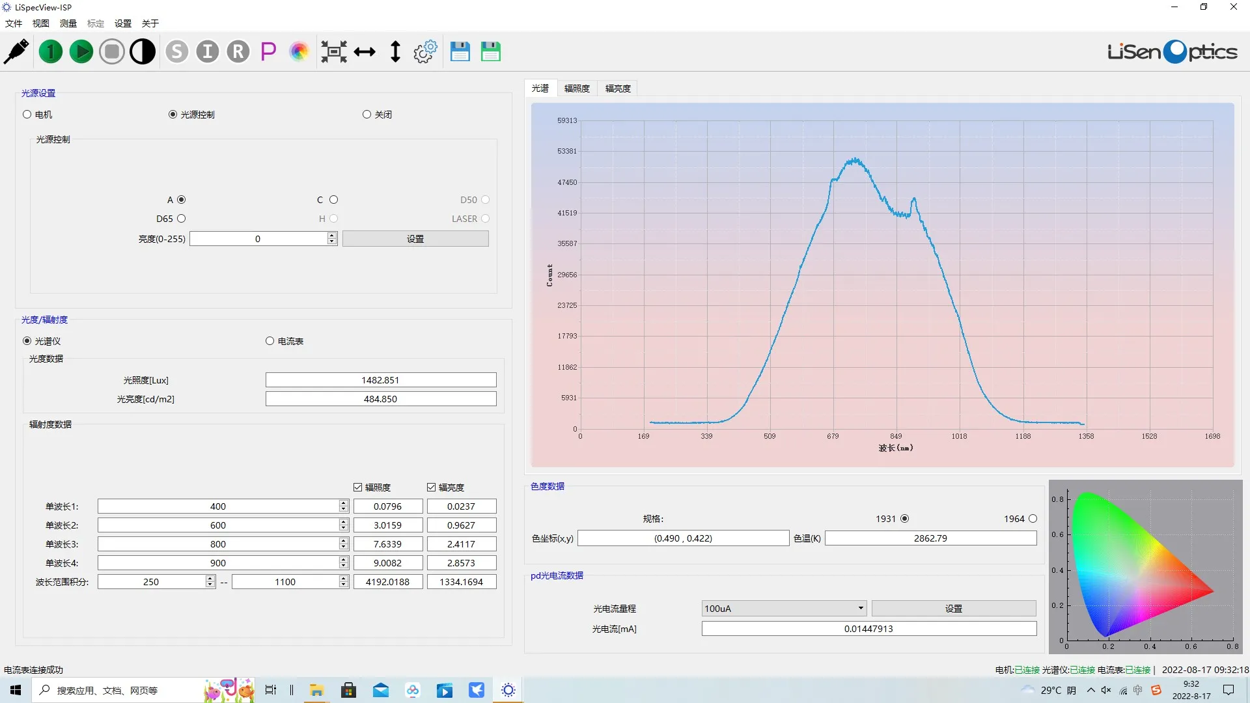
Task: Click the blue floppy save icon
Action: [460, 51]
